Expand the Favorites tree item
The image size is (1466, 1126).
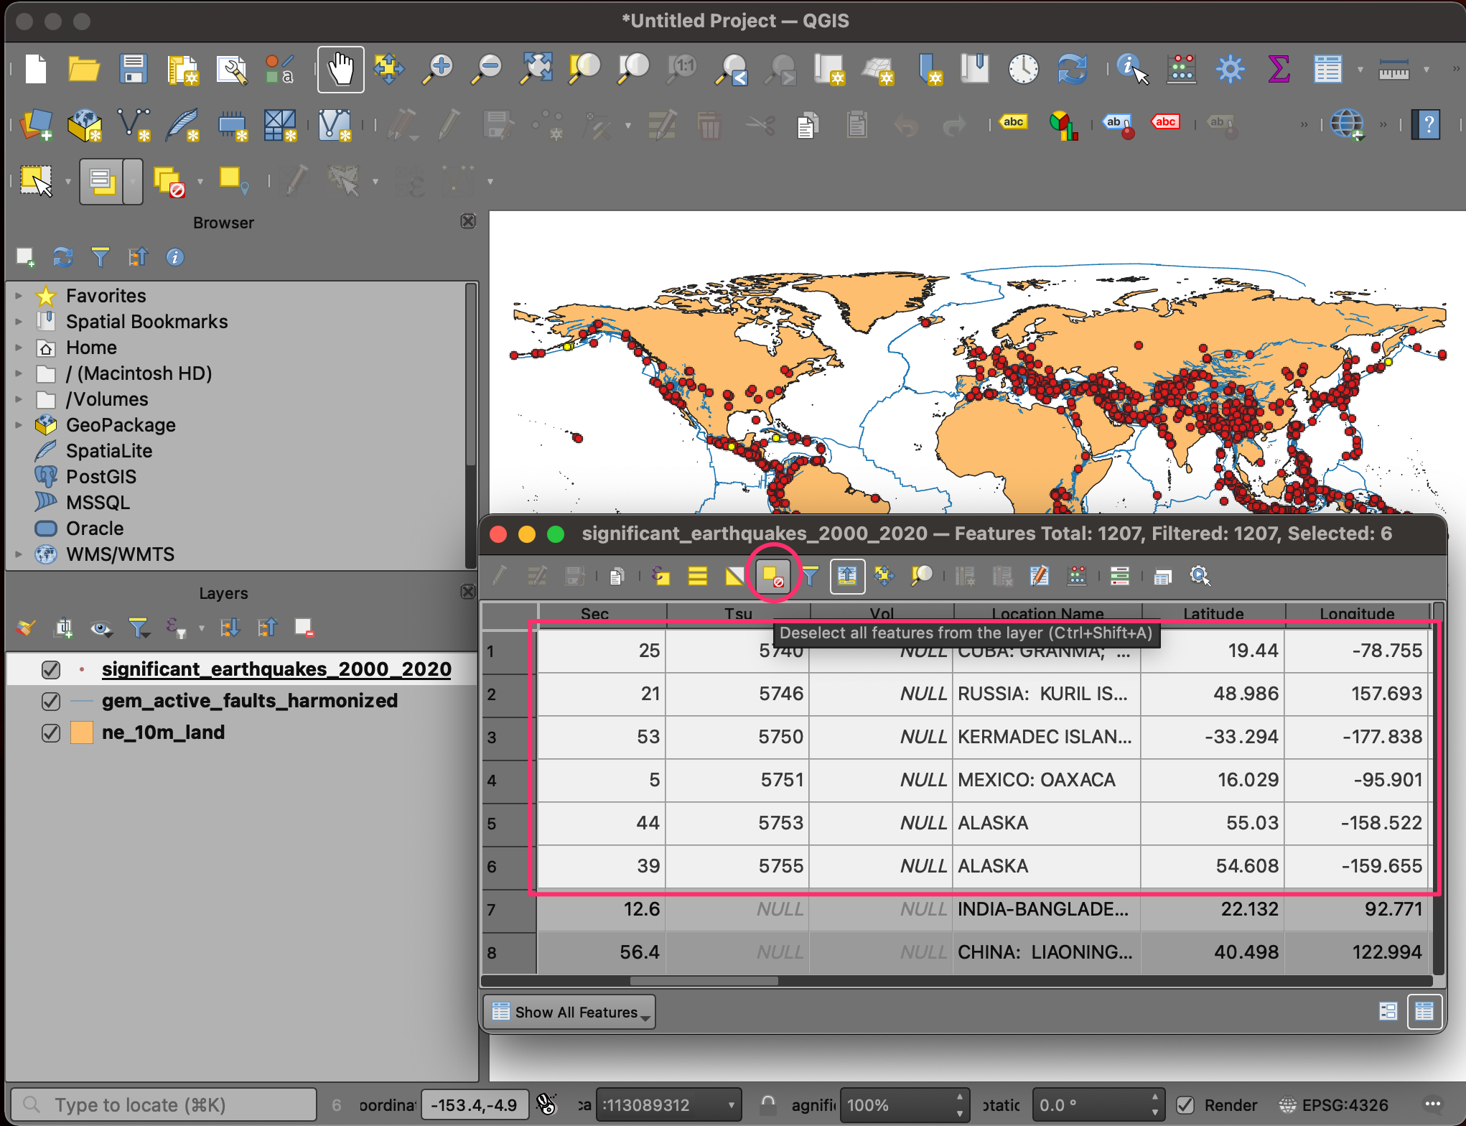(19, 295)
